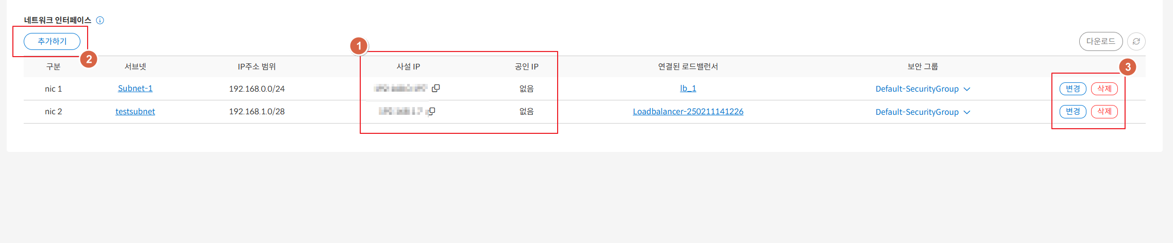Open the lb_1 load balancer link
1173x243 pixels.
[688, 89]
